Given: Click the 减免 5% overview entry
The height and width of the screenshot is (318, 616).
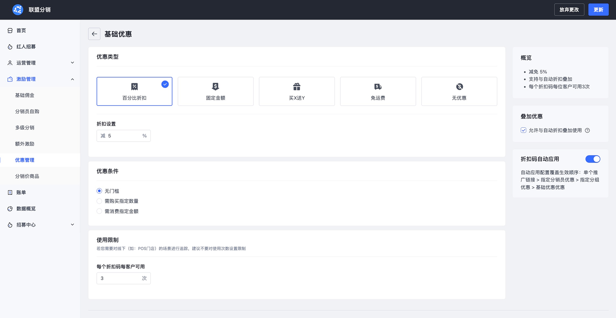Looking at the screenshot, I should pos(538,72).
